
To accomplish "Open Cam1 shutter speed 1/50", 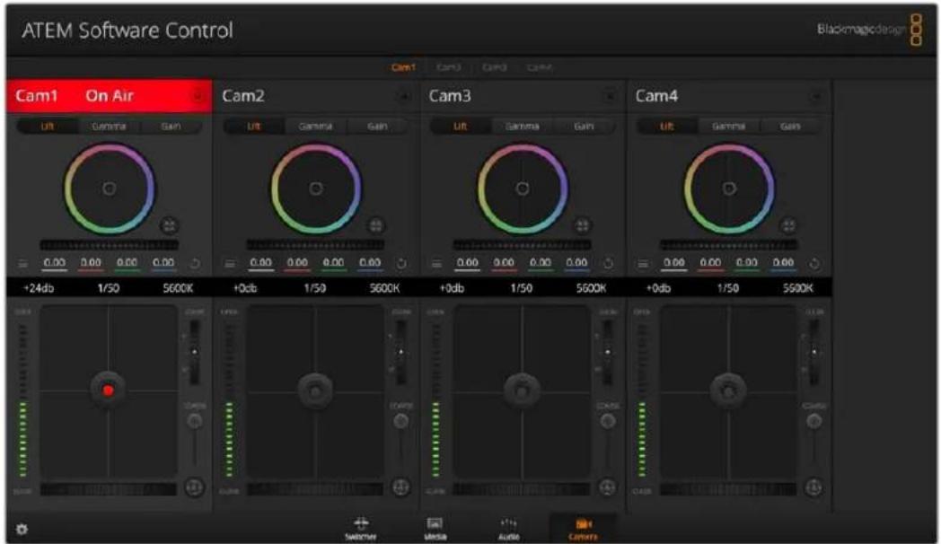I will 109,288.
